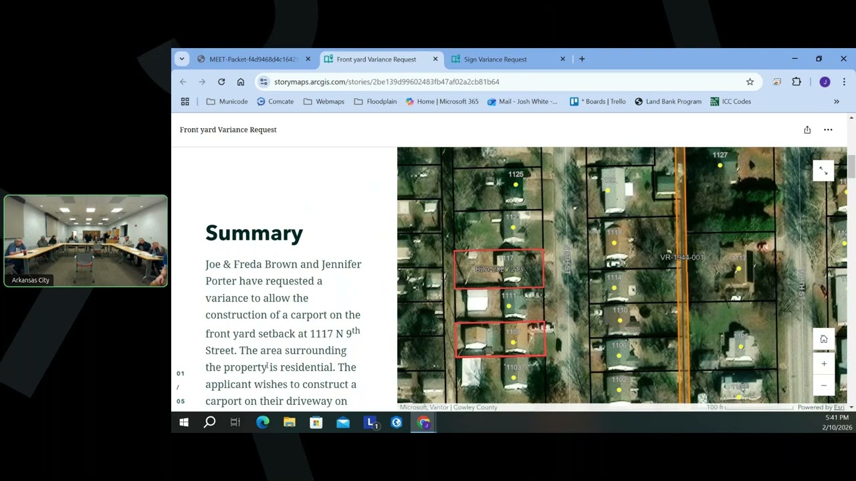This screenshot has height=481, width=856.
Task: Open the story's more options ellipsis
Action: coord(828,130)
